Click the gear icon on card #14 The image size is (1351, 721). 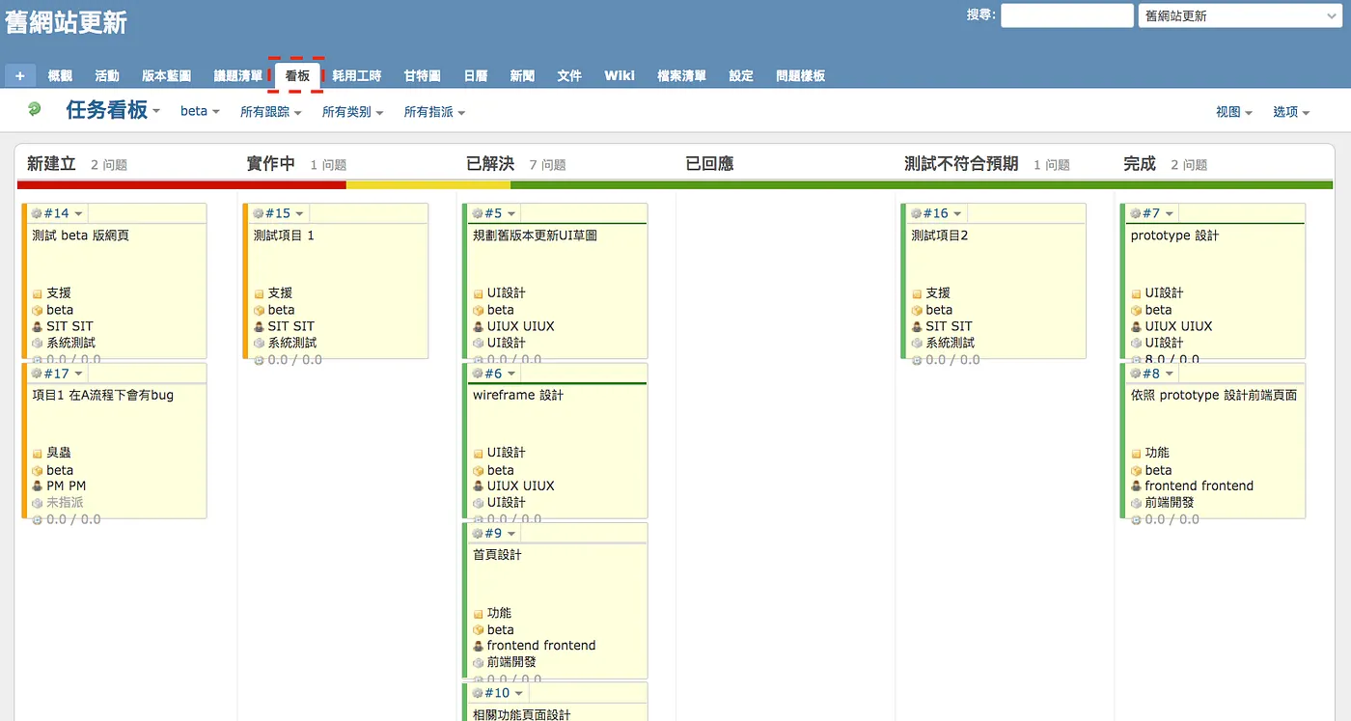click(x=37, y=213)
